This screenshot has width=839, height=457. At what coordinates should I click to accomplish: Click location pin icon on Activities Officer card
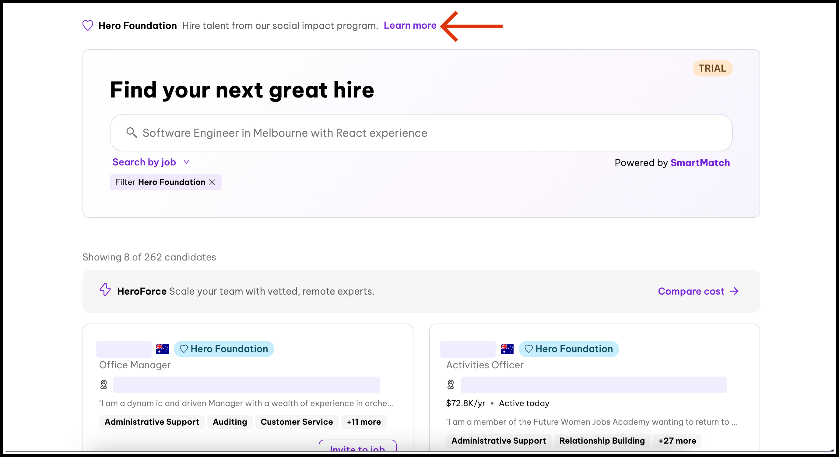tap(451, 384)
